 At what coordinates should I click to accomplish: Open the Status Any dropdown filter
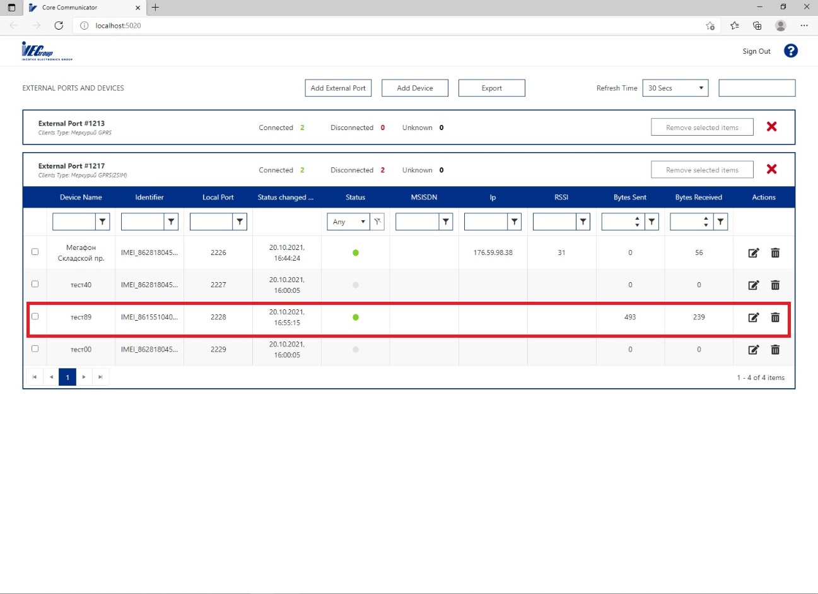348,222
